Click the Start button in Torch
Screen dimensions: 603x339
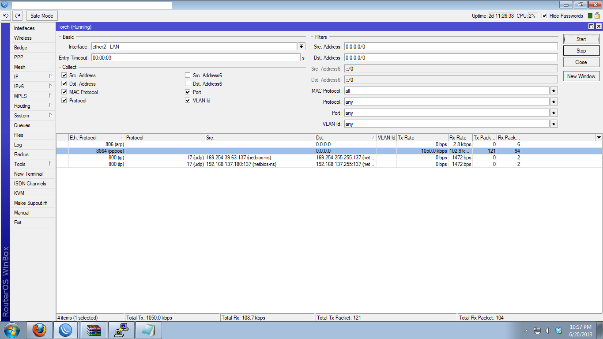click(x=581, y=39)
